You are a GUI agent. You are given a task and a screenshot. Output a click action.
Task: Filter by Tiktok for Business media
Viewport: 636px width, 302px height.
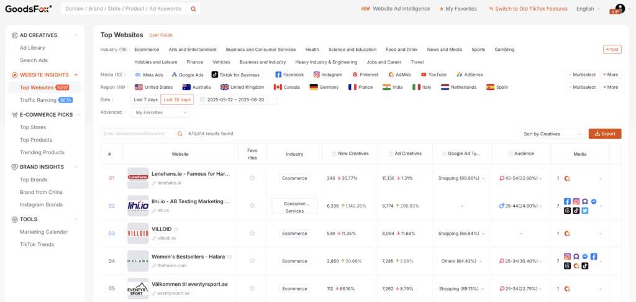tap(235, 75)
